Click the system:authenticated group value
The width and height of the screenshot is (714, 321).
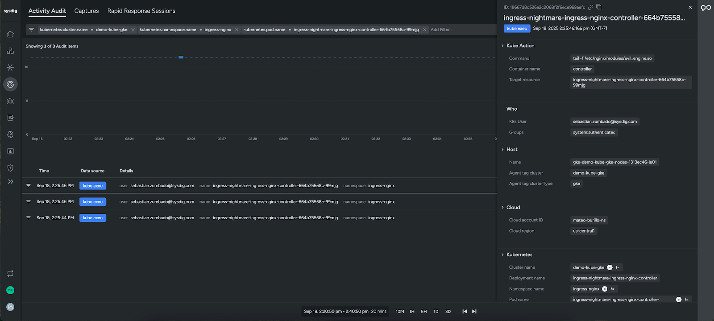pos(594,133)
